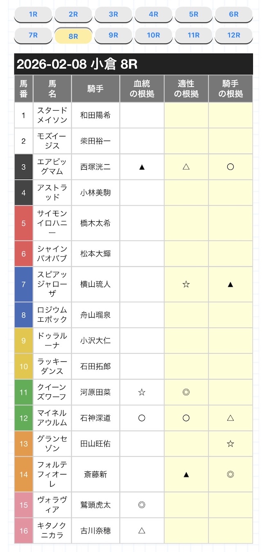This screenshot has width=262, height=552.
Task: Click the double circle for horse 11 aptitude
Action: tap(186, 392)
